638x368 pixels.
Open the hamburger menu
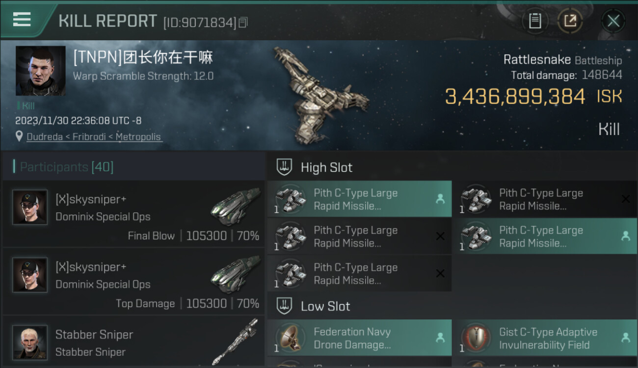(x=22, y=20)
